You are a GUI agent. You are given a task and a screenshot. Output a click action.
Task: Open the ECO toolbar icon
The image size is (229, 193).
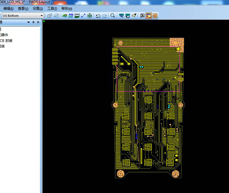coord(83,15)
